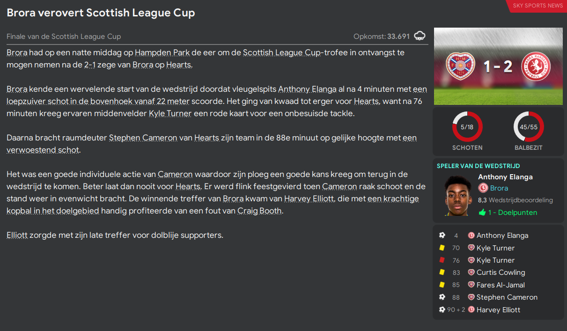Click the green thumbs-up Doelpunten icon
The width and height of the screenshot is (567, 331).
click(482, 213)
